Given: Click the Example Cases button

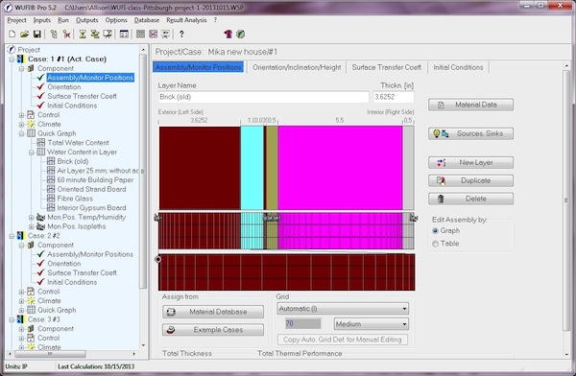Looking at the screenshot, I should click(x=213, y=330).
